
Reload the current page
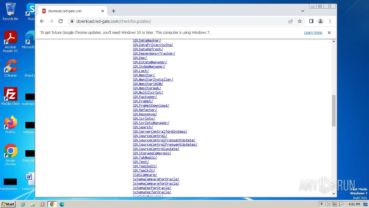click(61, 21)
